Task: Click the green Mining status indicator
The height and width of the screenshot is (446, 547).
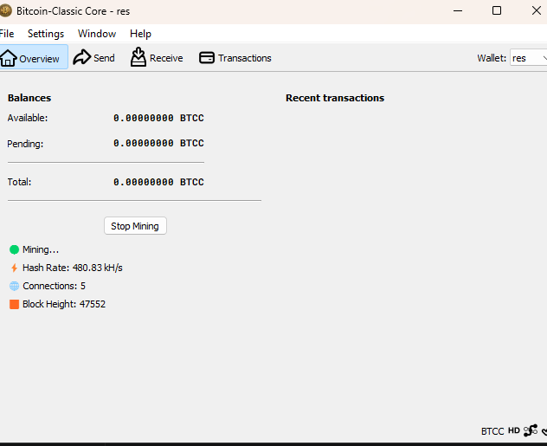Action: [x=15, y=249]
